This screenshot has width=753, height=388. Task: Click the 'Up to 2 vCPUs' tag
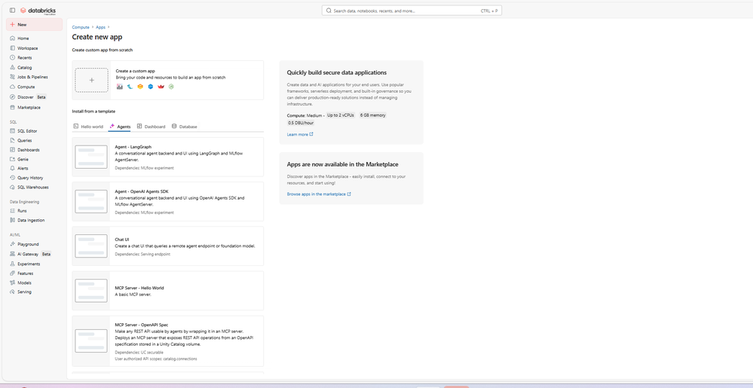(339, 115)
